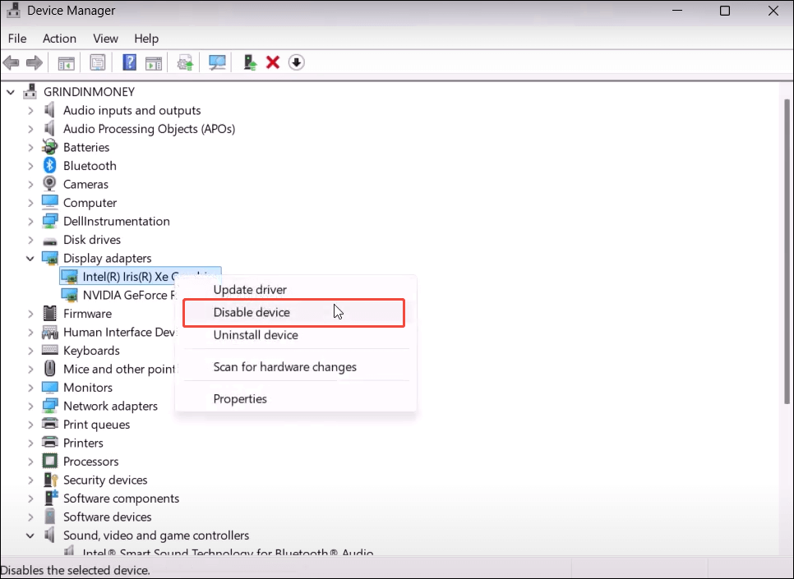
Task: Expand the Bluetooth category
Action: [x=30, y=166]
